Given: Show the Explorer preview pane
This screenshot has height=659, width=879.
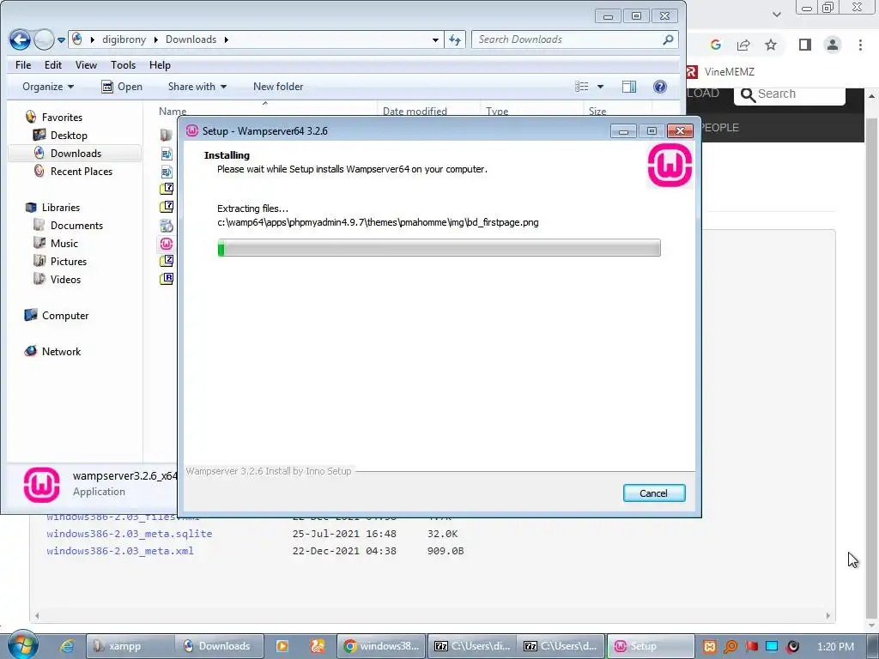Looking at the screenshot, I should point(629,87).
